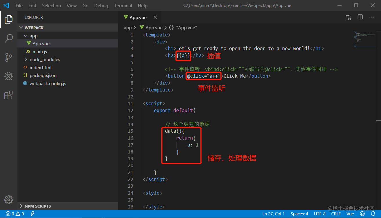Click the breadcrumb chevron after app

135,28
